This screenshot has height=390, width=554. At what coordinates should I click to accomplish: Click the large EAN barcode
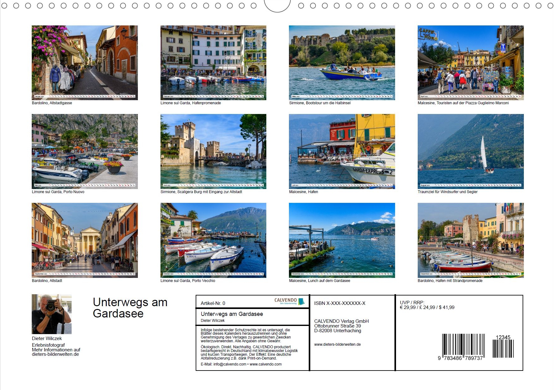tap(463, 345)
